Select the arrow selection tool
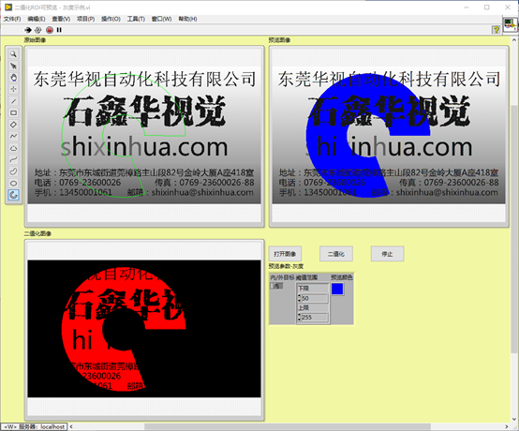 tap(13, 66)
